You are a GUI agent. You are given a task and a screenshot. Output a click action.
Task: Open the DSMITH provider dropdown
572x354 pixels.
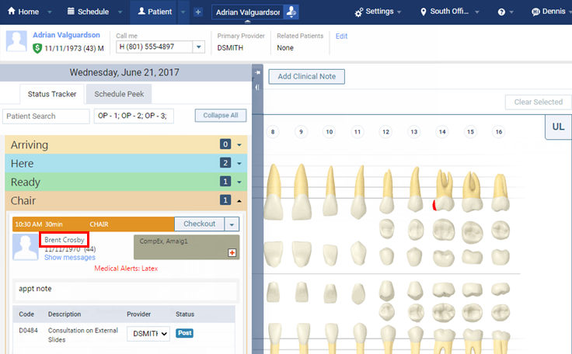pyautogui.click(x=148, y=334)
